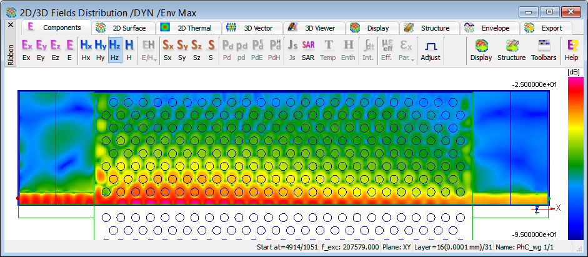The image size is (588, 257).
Task: Click the Sz Poynting component button
Action: tap(196, 49)
